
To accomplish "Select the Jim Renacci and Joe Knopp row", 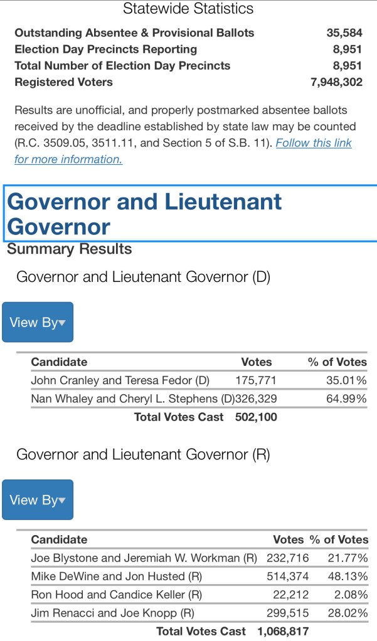I will [x=113, y=613].
